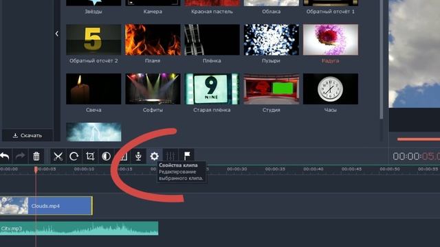This screenshot has height=247, width=440.
Task: Click the library vertical scrollbar
Action: (x=381, y=60)
